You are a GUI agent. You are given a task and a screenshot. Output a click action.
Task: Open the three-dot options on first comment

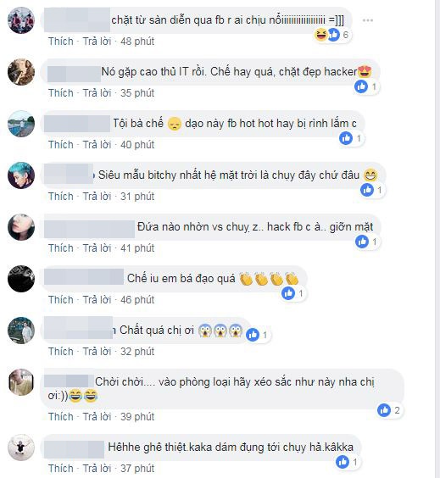367,20
